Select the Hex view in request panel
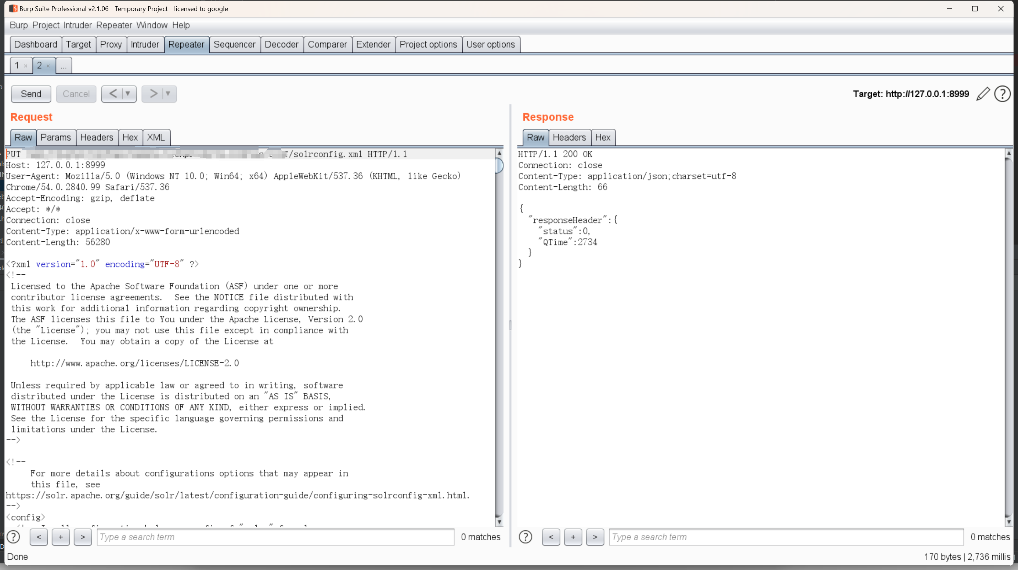Viewport: 1018px width, 570px height. pos(130,137)
